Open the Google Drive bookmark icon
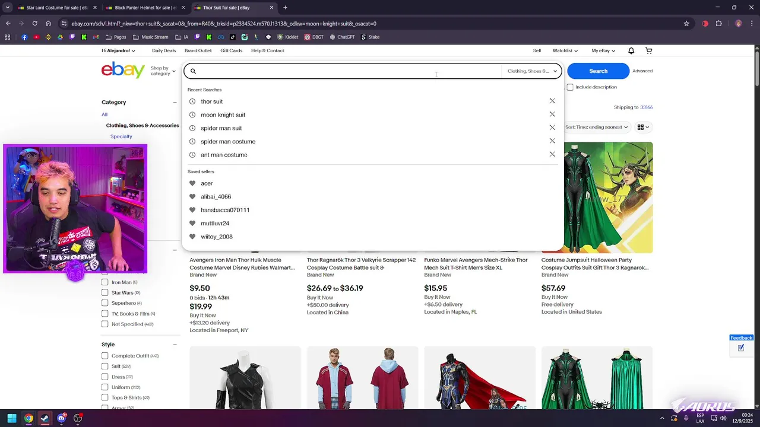 click(x=60, y=37)
